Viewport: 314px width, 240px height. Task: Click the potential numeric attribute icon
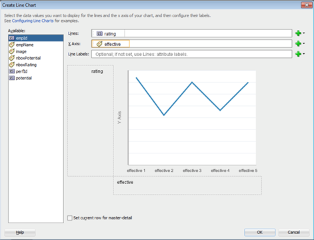click(12, 78)
